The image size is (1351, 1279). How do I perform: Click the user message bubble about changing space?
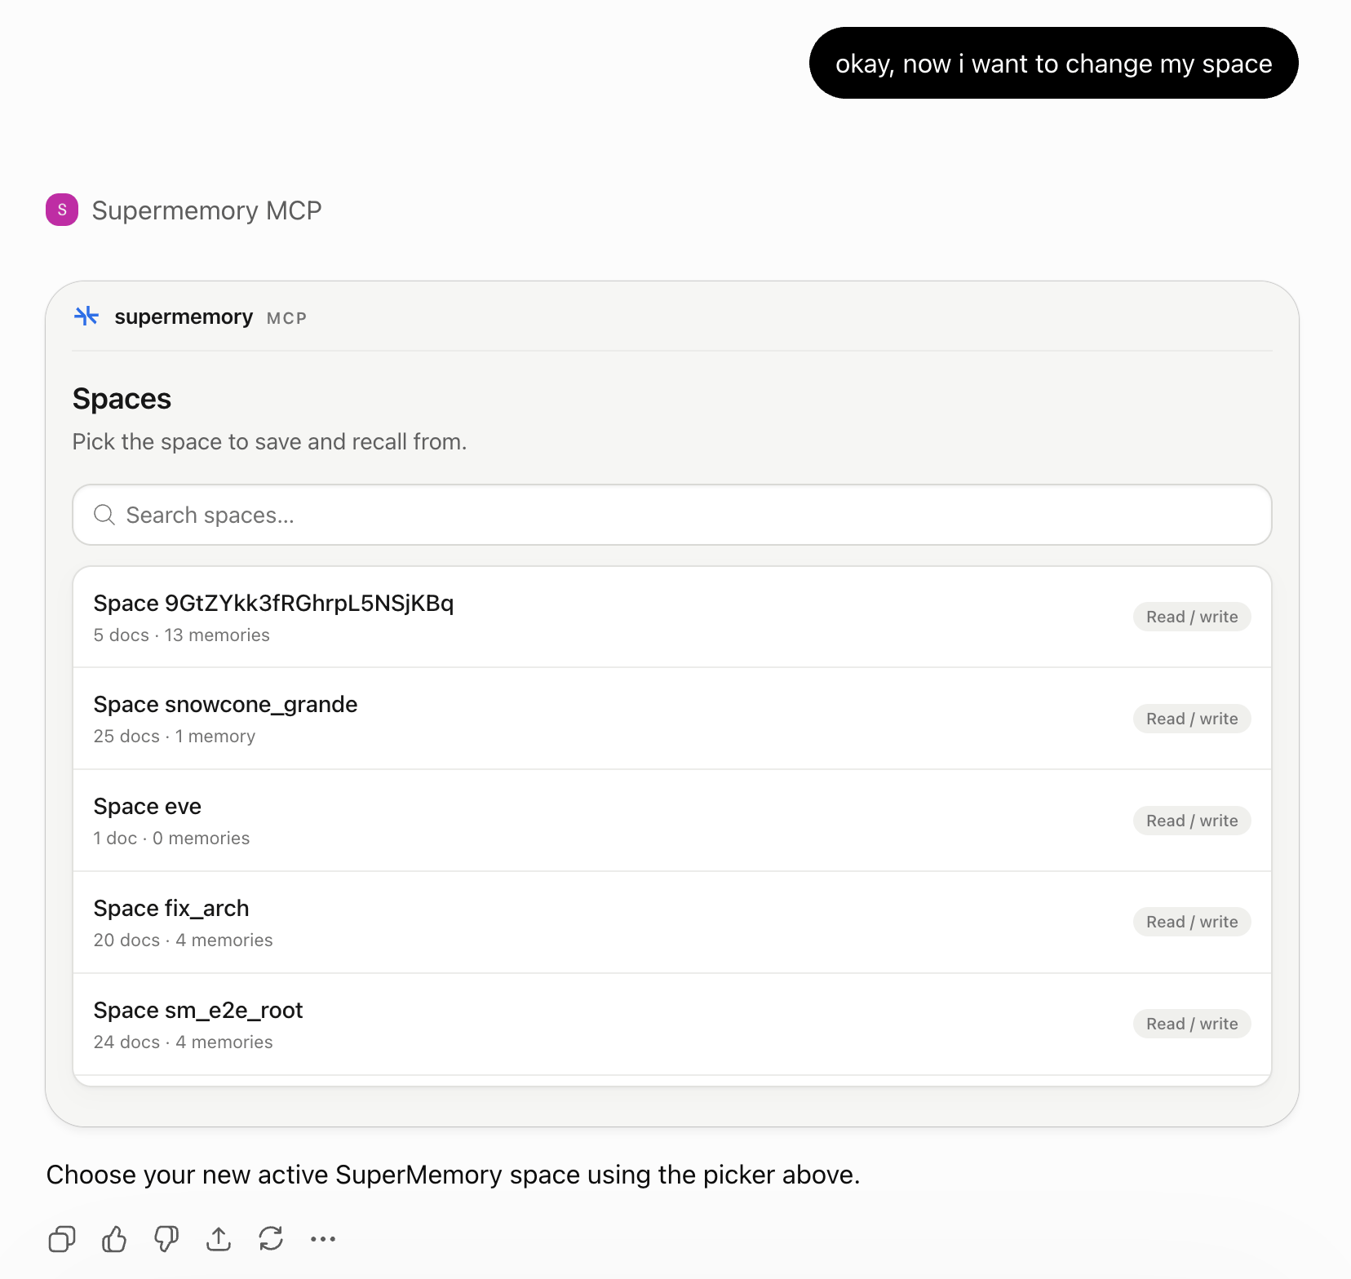[x=1053, y=63]
